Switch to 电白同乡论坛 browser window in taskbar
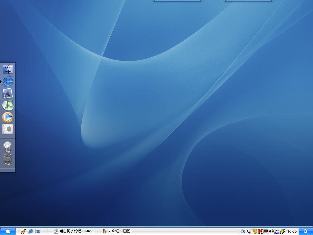 75,231
